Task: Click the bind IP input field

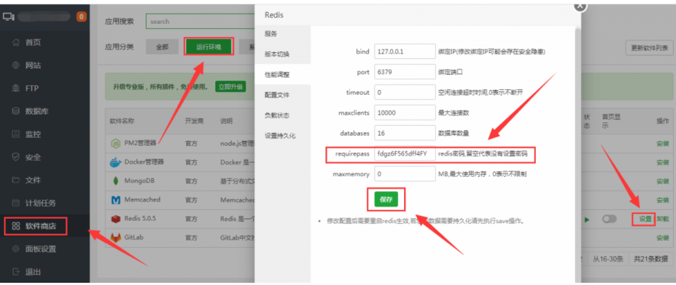Action: (405, 52)
